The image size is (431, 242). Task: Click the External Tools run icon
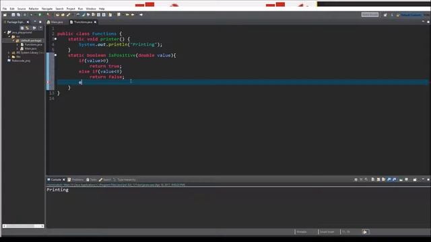tap(48, 15)
